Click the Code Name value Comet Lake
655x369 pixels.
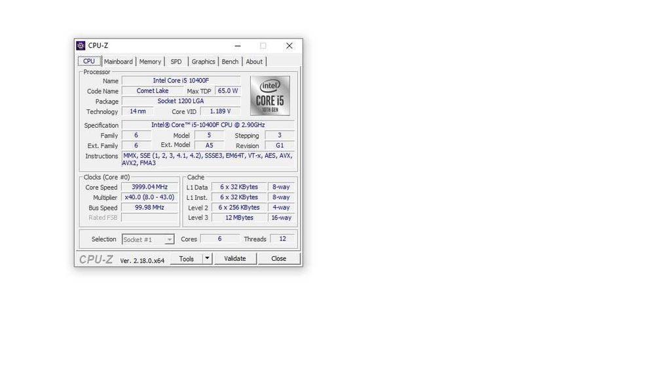(x=153, y=90)
